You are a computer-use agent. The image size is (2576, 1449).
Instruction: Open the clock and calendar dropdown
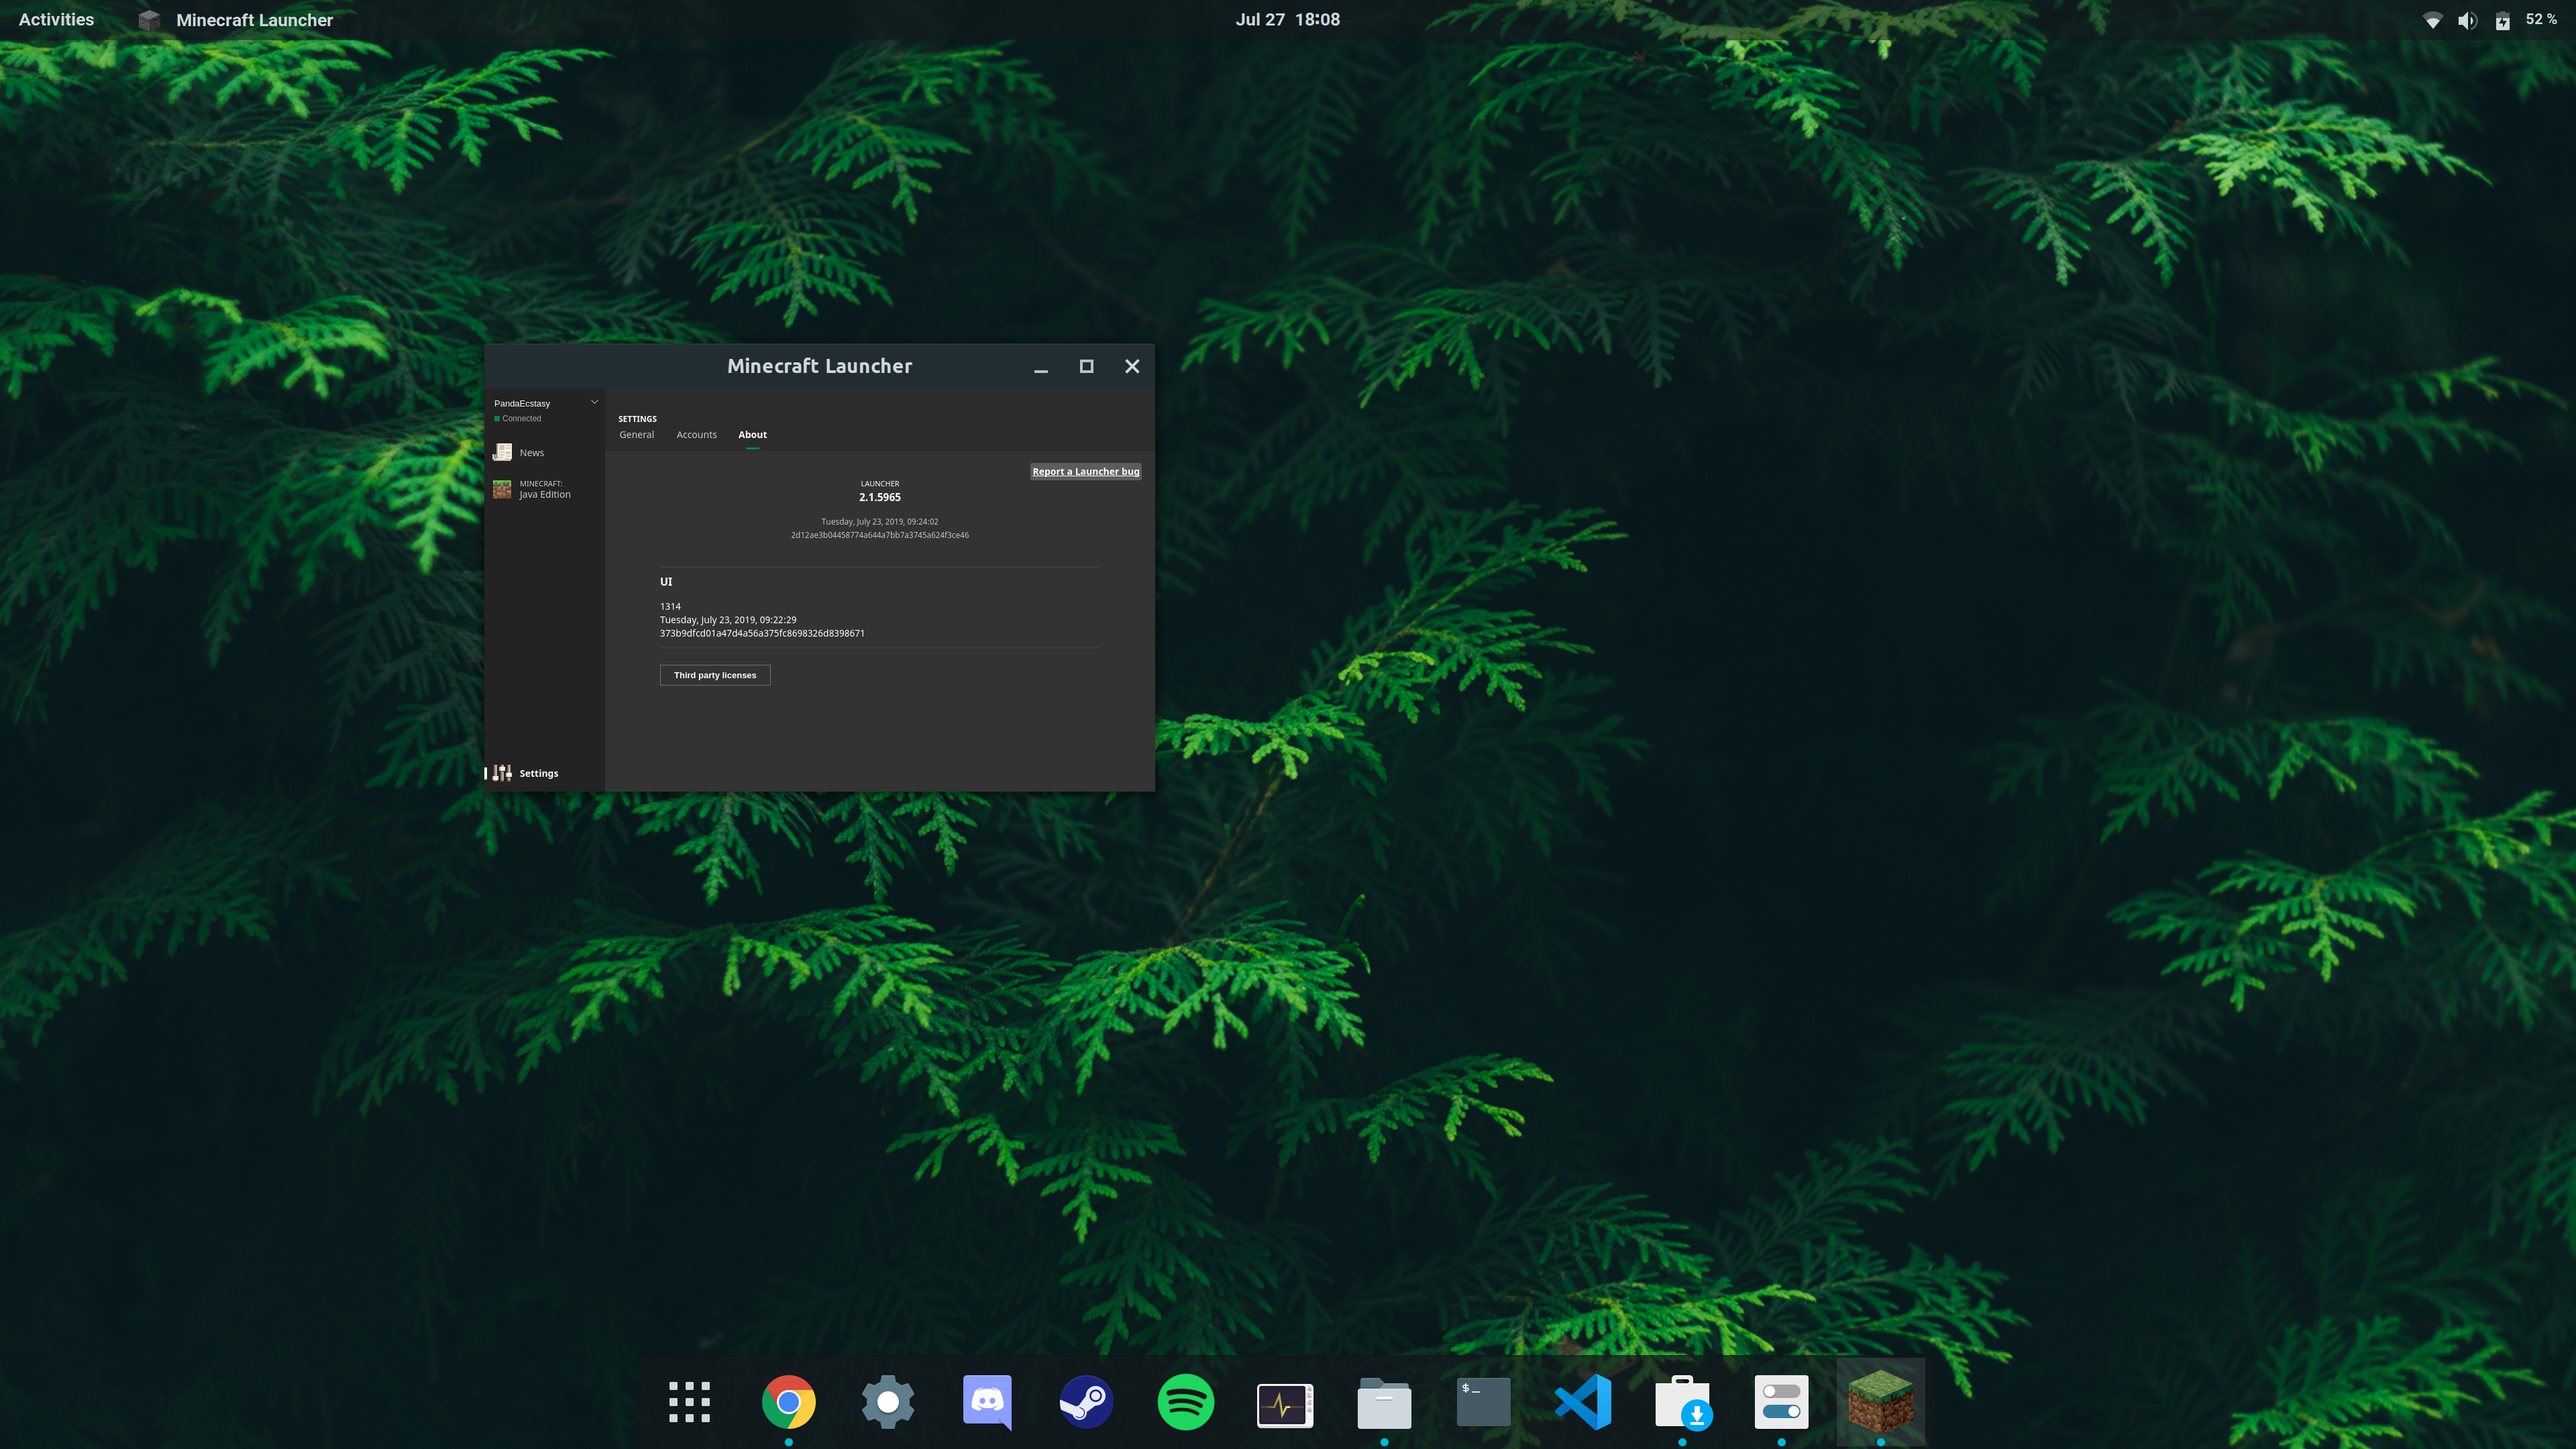pos(1287,19)
